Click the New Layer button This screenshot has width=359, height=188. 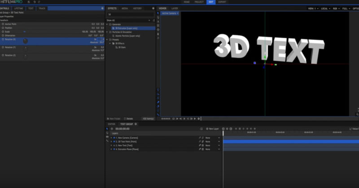[x=212, y=129]
